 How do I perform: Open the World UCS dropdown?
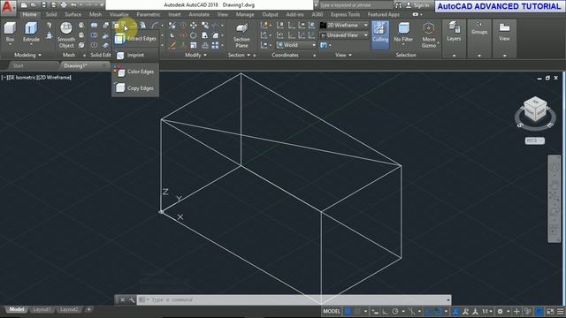point(296,45)
